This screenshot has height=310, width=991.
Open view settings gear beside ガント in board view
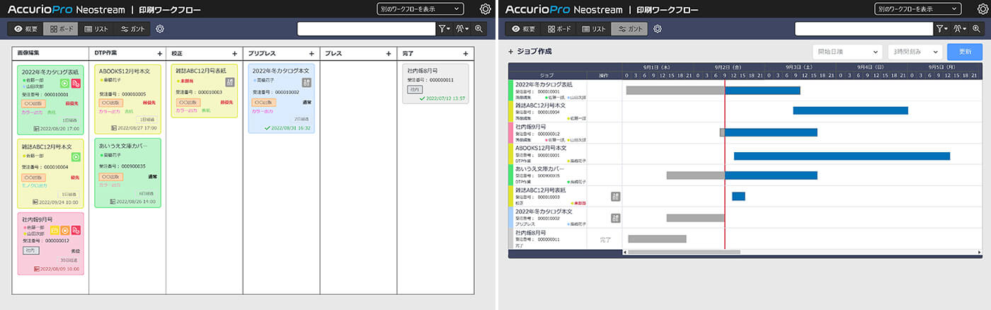point(160,29)
